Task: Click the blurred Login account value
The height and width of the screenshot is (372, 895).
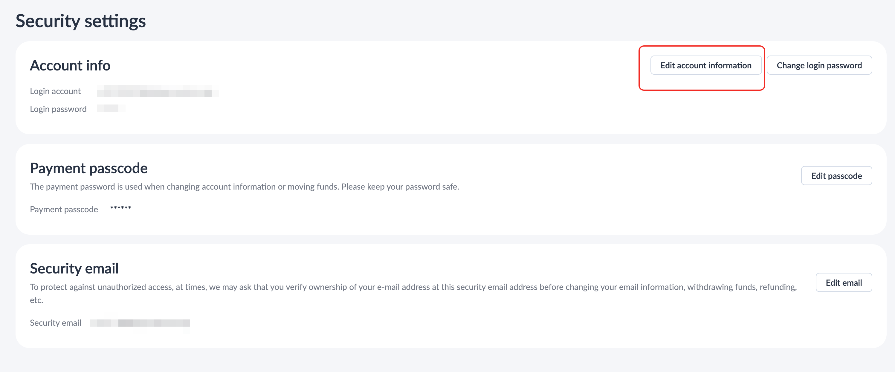Action: tap(157, 91)
